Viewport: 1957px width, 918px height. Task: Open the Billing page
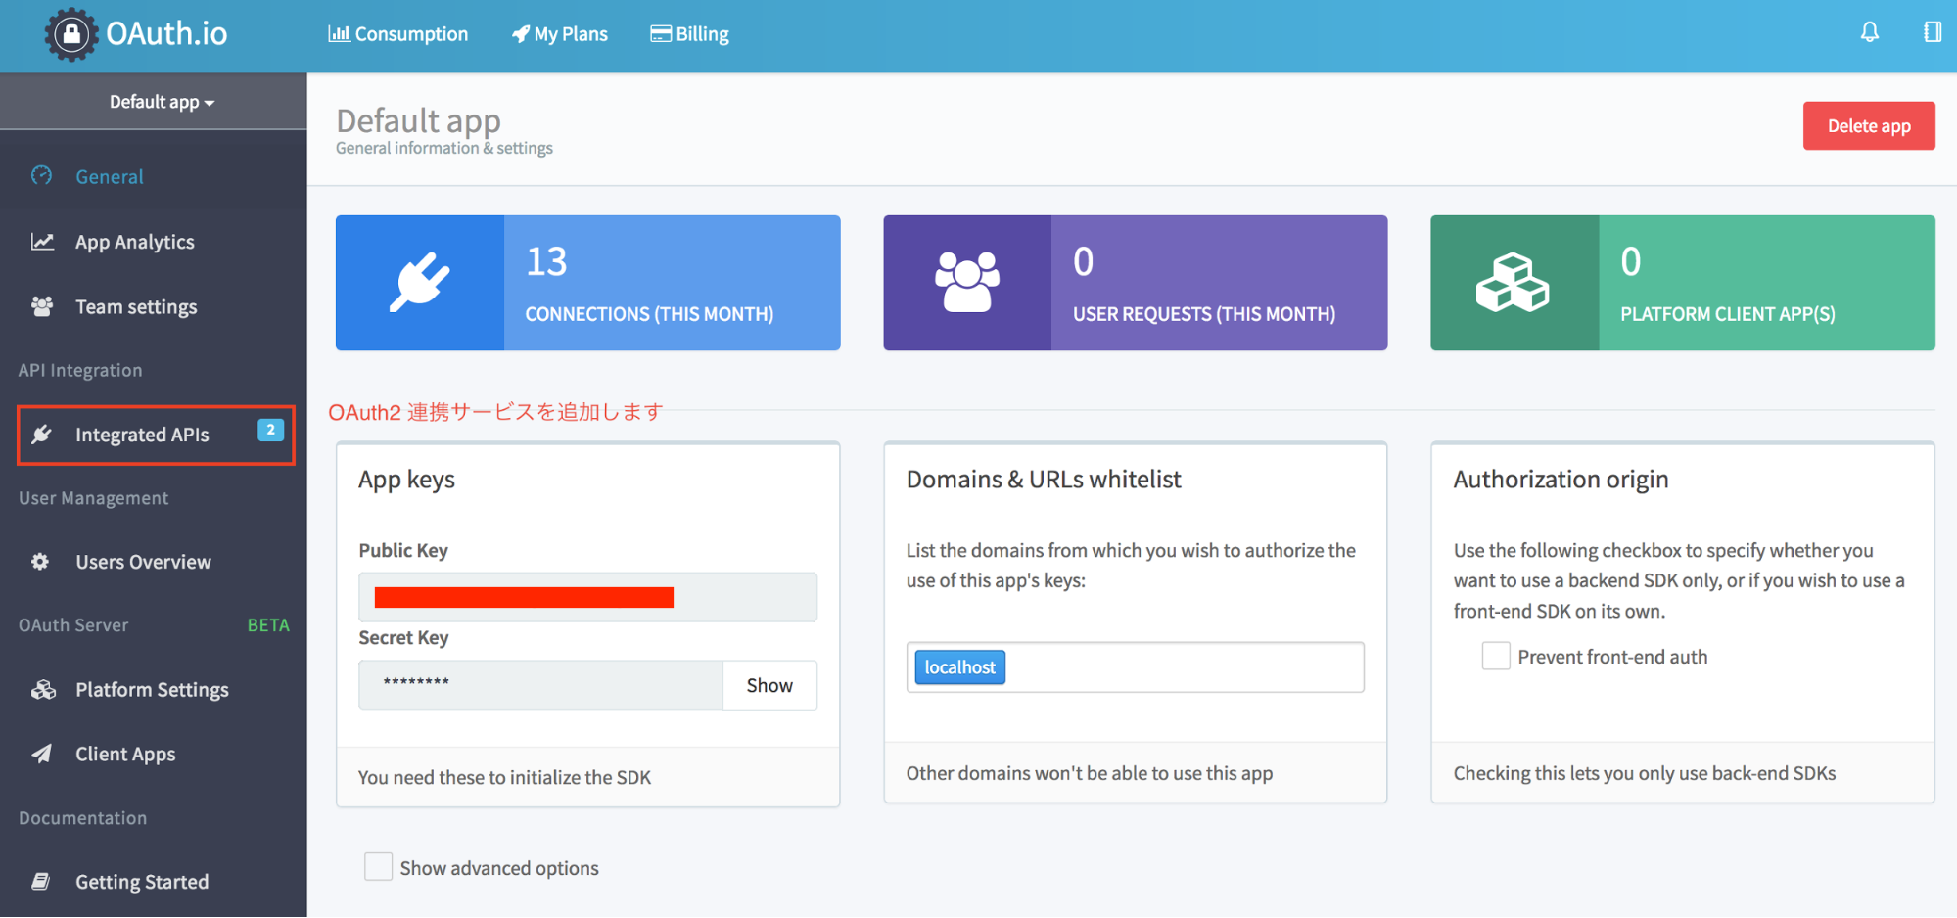point(690,34)
